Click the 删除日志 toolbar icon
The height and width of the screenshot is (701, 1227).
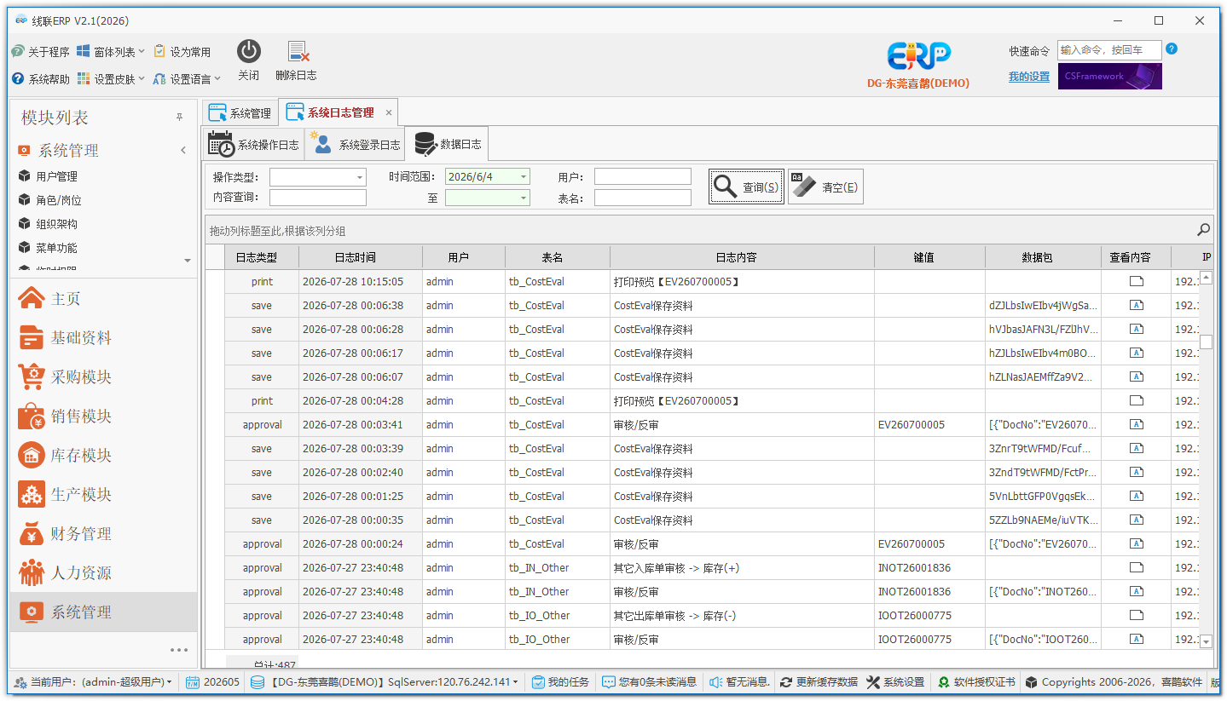pos(297,51)
